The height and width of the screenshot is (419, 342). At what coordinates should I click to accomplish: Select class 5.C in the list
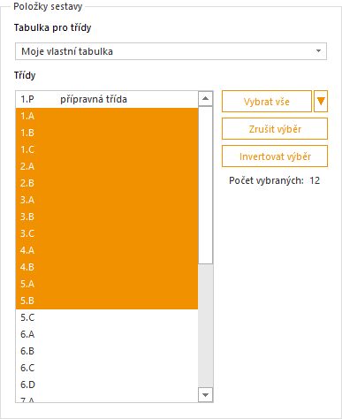pos(107,317)
